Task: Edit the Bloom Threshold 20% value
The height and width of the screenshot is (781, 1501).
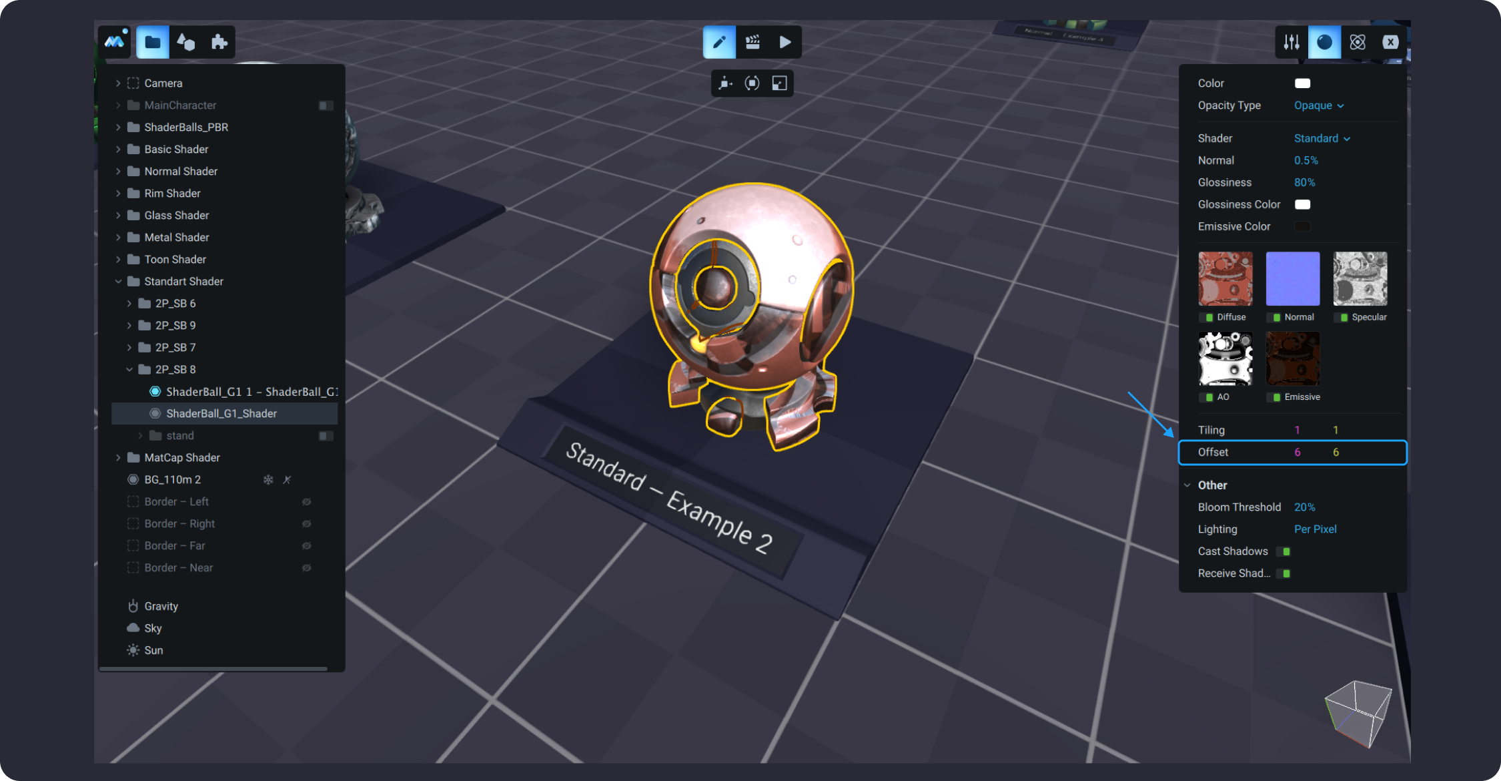Action: click(1304, 507)
